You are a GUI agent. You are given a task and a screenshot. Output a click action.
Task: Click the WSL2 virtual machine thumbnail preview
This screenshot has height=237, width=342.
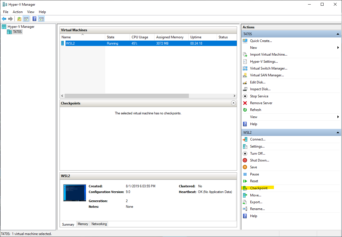click(75, 193)
